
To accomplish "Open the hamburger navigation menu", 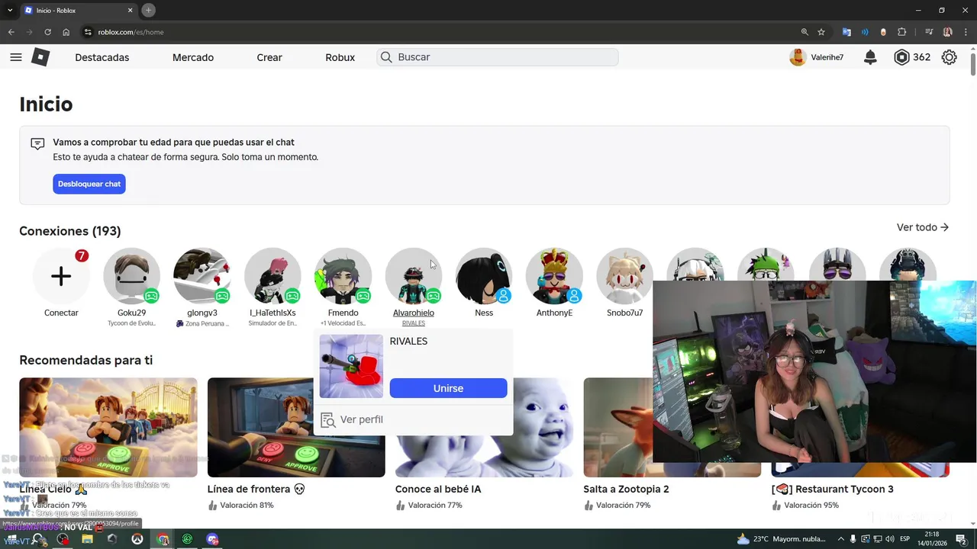I will 16,57.
